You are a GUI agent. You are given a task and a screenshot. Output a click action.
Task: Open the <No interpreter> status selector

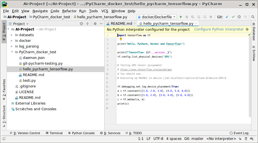point(221,139)
